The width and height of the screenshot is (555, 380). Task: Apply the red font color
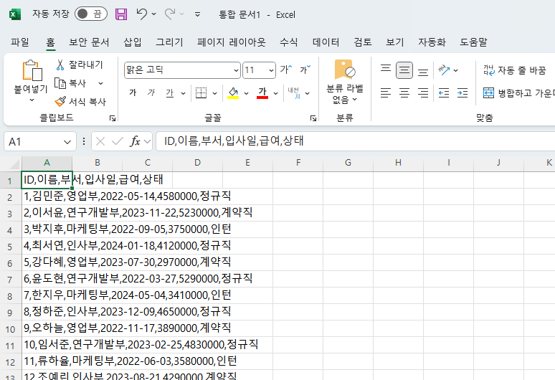click(262, 92)
